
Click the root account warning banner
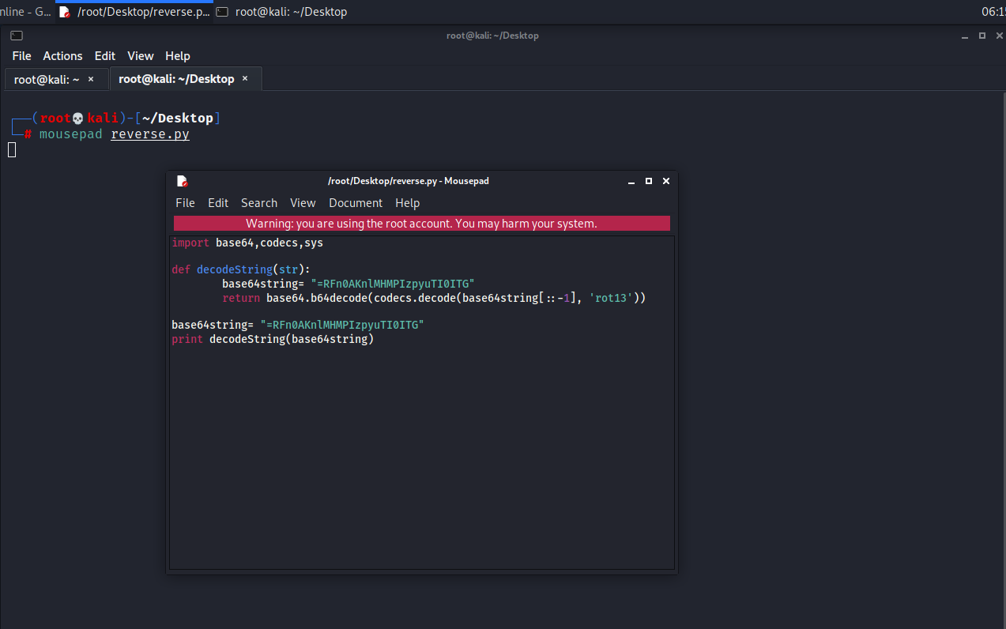pos(421,224)
